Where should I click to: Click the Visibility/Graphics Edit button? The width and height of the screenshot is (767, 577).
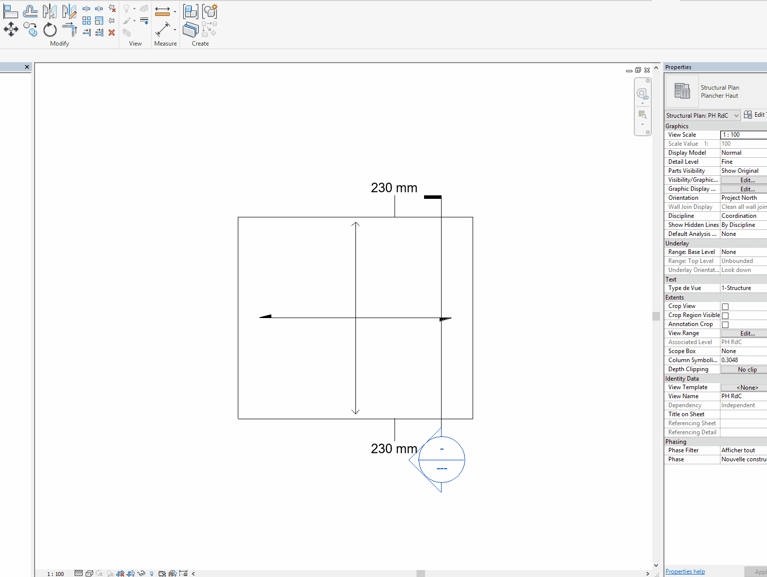[747, 180]
